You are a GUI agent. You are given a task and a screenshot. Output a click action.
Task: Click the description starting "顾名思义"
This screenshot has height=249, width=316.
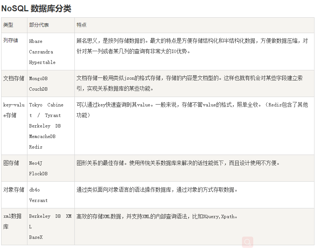(x=192, y=46)
